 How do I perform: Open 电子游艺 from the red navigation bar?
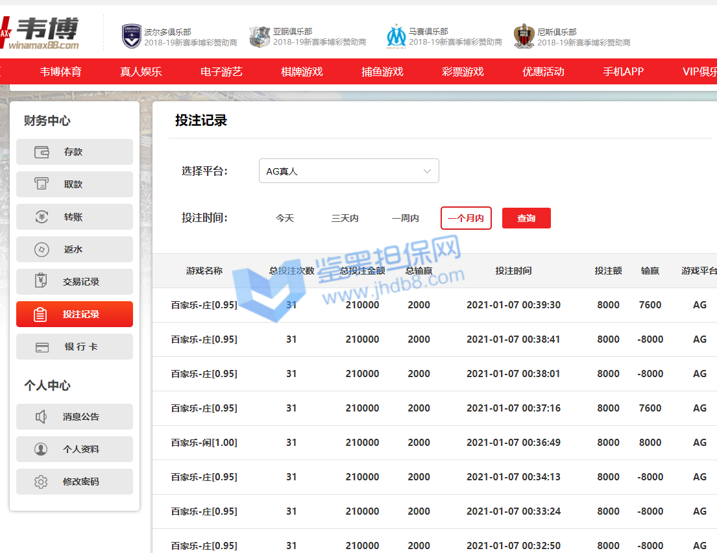(x=221, y=71)
